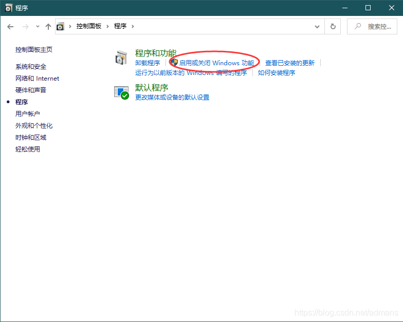Close the 程序 window
The image size is (403, 322).
[x=391, y=8]
